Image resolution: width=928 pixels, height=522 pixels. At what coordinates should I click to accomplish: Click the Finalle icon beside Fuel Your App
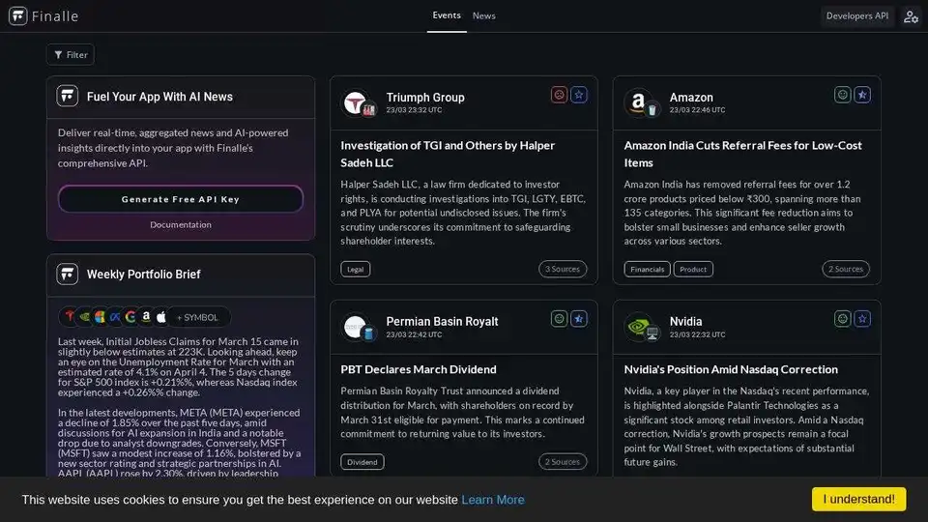point(68,96)
